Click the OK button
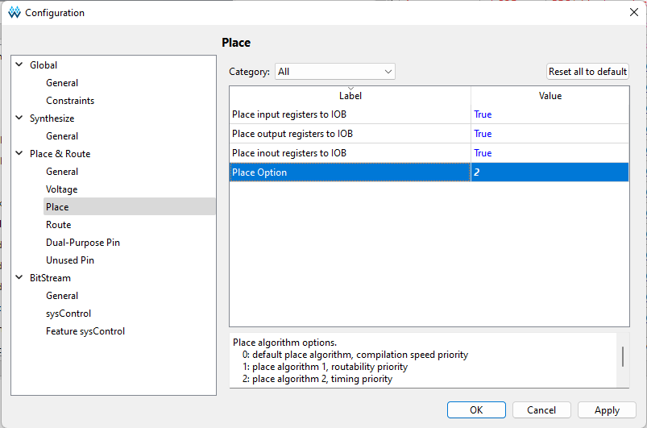This screenshot has height=428, width=647. (476, 409)
